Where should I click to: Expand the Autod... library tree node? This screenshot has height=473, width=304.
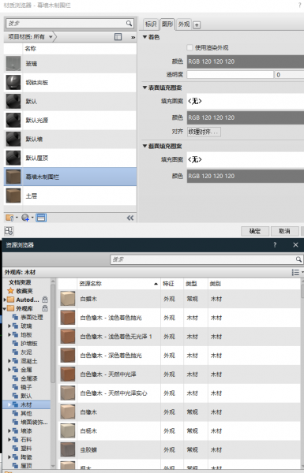[x=5, y=300]
